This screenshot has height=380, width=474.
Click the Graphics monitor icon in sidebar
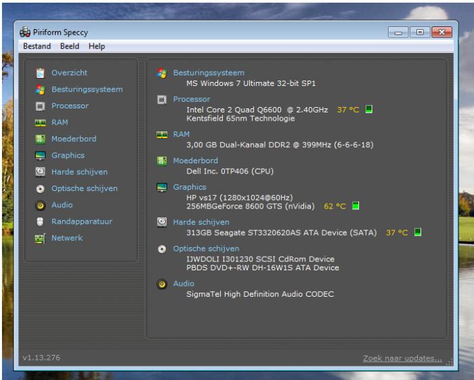click(x=40, y=155)
